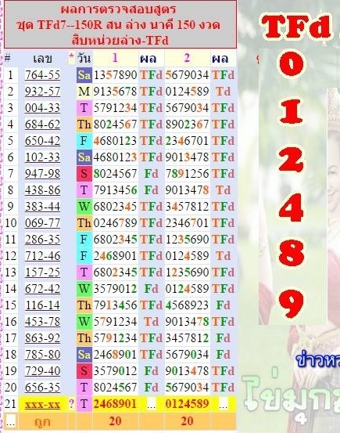Click 8902367 in row 4

(187, 124)
